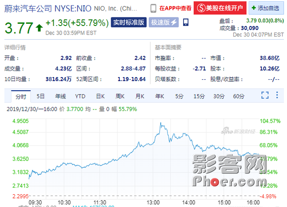Viewport: 287px width, 207px height.
Task: Click the phone icon beside 在APP中查看
Action: pos(153,8)
